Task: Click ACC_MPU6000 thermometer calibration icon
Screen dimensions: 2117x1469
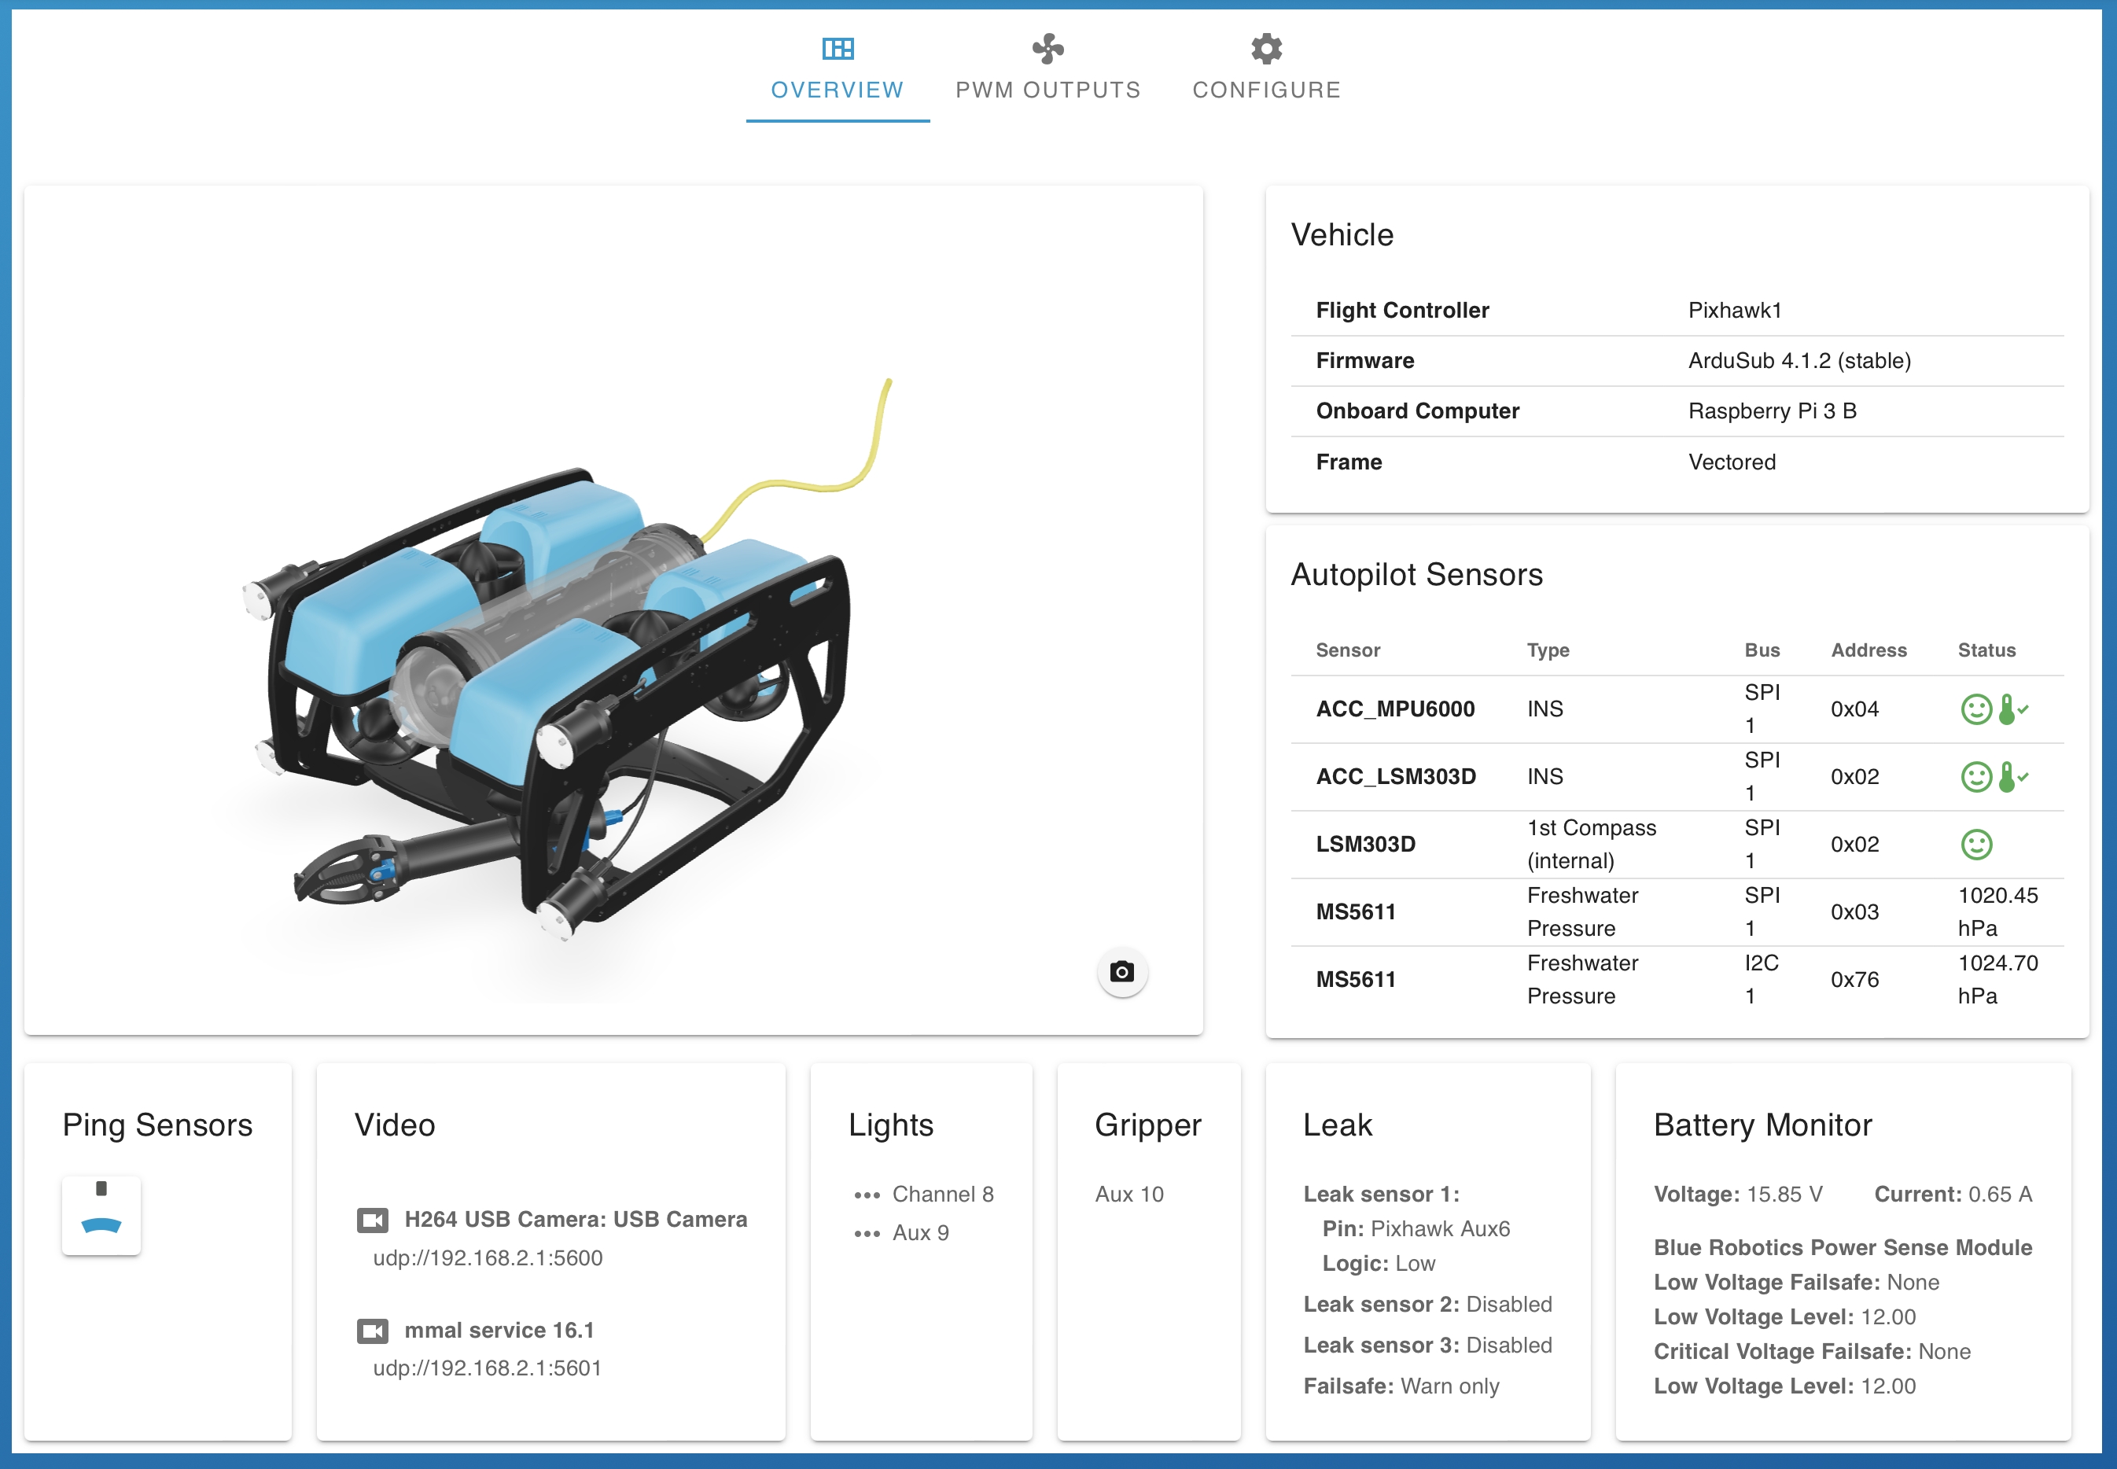Action: tap(2012, 709)
